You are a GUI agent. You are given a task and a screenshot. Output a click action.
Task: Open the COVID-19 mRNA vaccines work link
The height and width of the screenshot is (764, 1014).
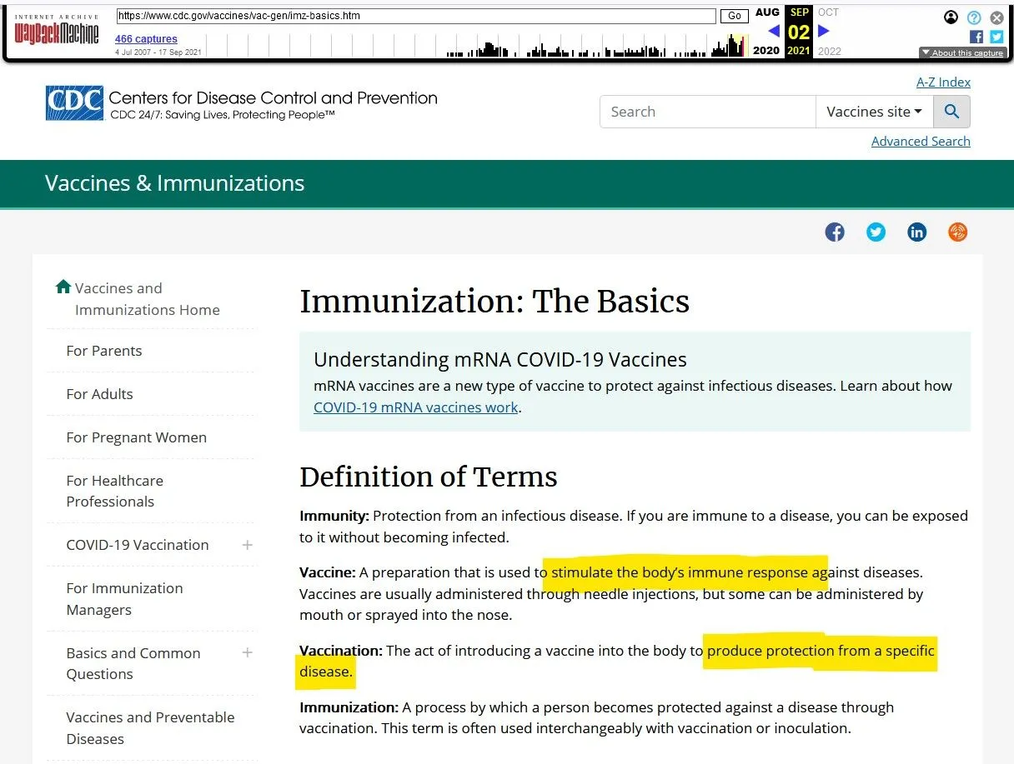tap(415, 407)
